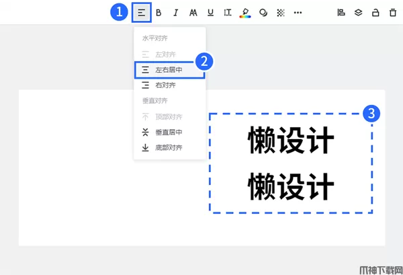Choose 底部对齐 bottom alignment option
The image size is (403, 275).
168,147
